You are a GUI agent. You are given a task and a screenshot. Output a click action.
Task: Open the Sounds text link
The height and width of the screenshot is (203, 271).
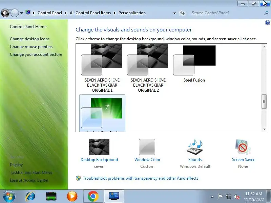tap(195, 160)
